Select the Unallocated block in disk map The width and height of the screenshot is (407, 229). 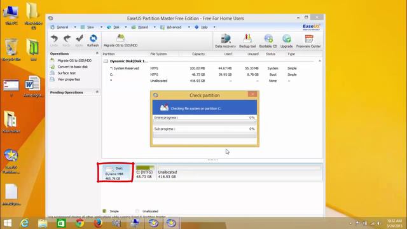(x=239, y=172)
